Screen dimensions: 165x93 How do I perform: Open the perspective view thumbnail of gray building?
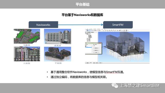click(x=57, y=36)
